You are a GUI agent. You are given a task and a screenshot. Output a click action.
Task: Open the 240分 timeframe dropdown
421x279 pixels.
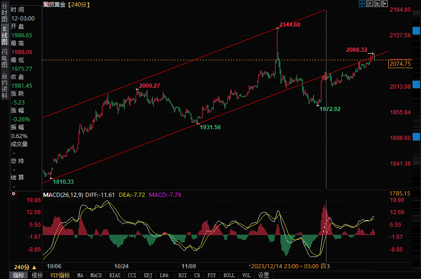click(x=25, y=267)
